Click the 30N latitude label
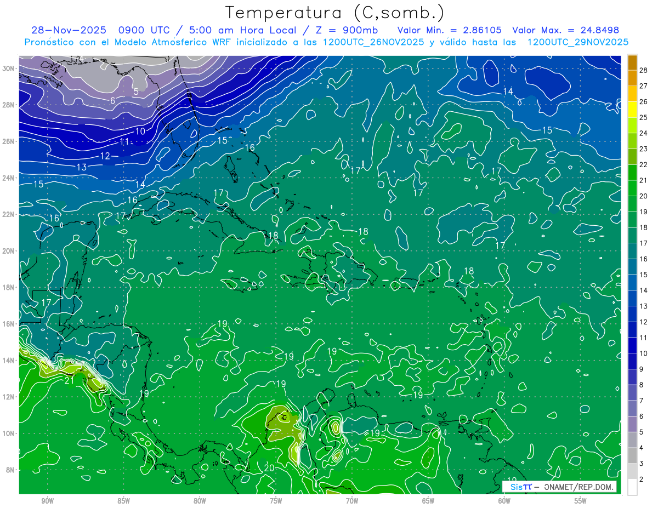 point(9,68)
